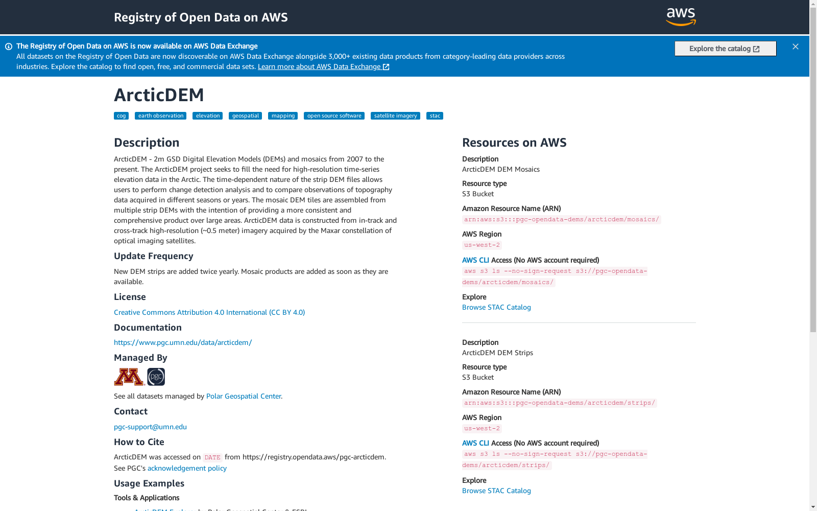Select the cog tag
This screenshot has width=817, height=511.
click(121, 116)
